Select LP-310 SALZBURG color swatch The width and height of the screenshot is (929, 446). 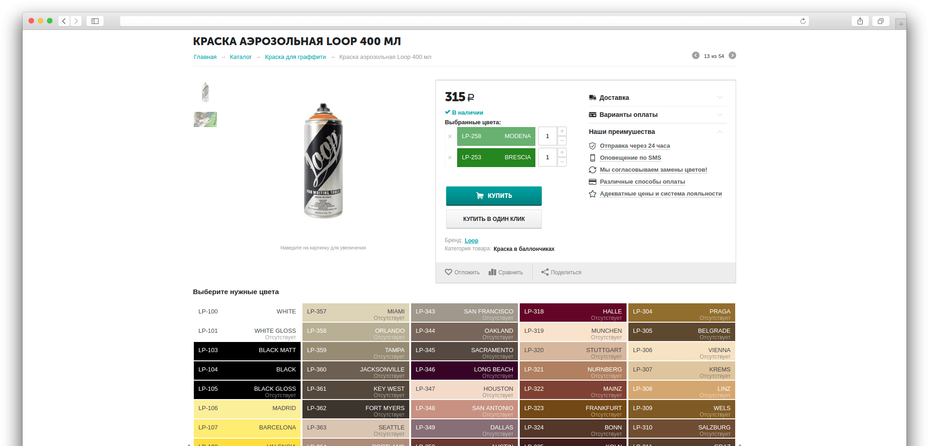[x=682, y=428]
